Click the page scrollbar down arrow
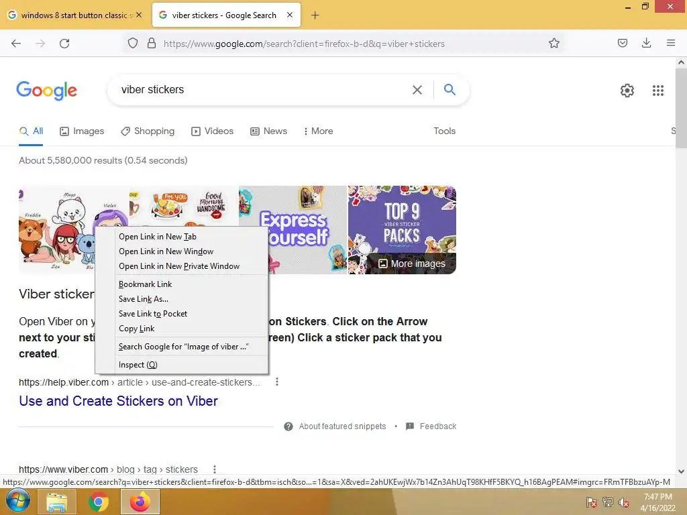Screen dimensions: 687x515 tap(681, 471)
